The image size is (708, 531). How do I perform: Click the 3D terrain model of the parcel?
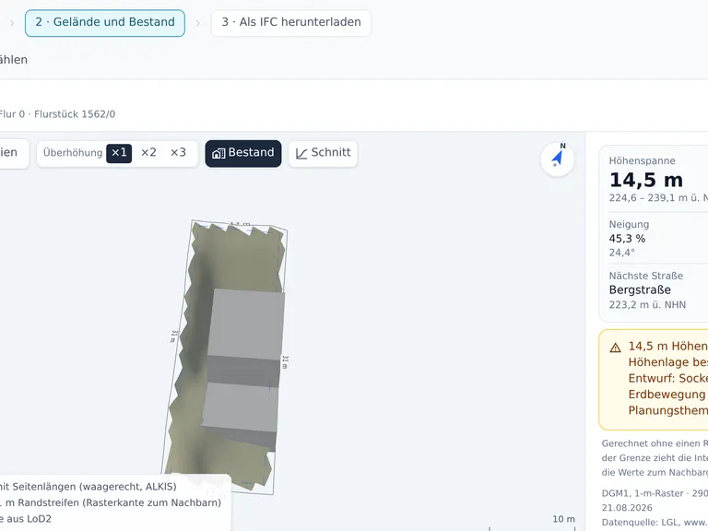click(226, 357)
